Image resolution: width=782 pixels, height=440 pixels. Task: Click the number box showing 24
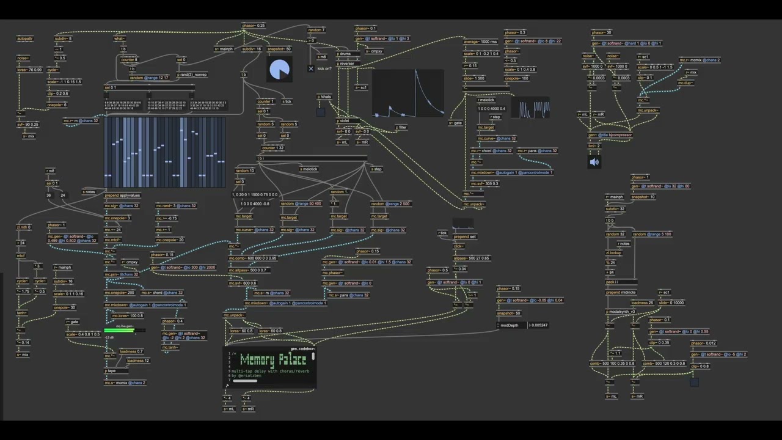click(63, 196)
